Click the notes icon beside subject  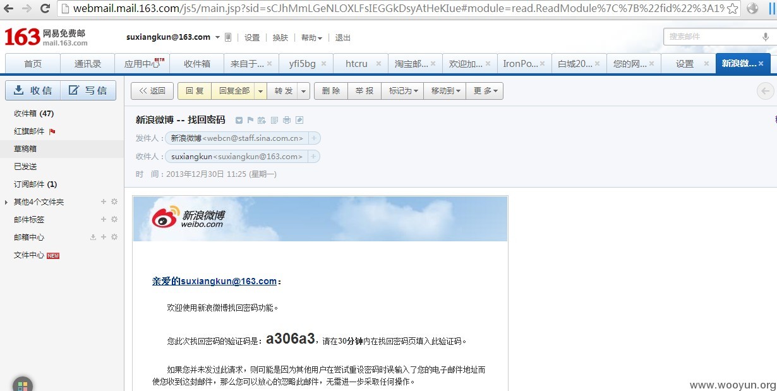pyautogui.click(x=274, y=120)
